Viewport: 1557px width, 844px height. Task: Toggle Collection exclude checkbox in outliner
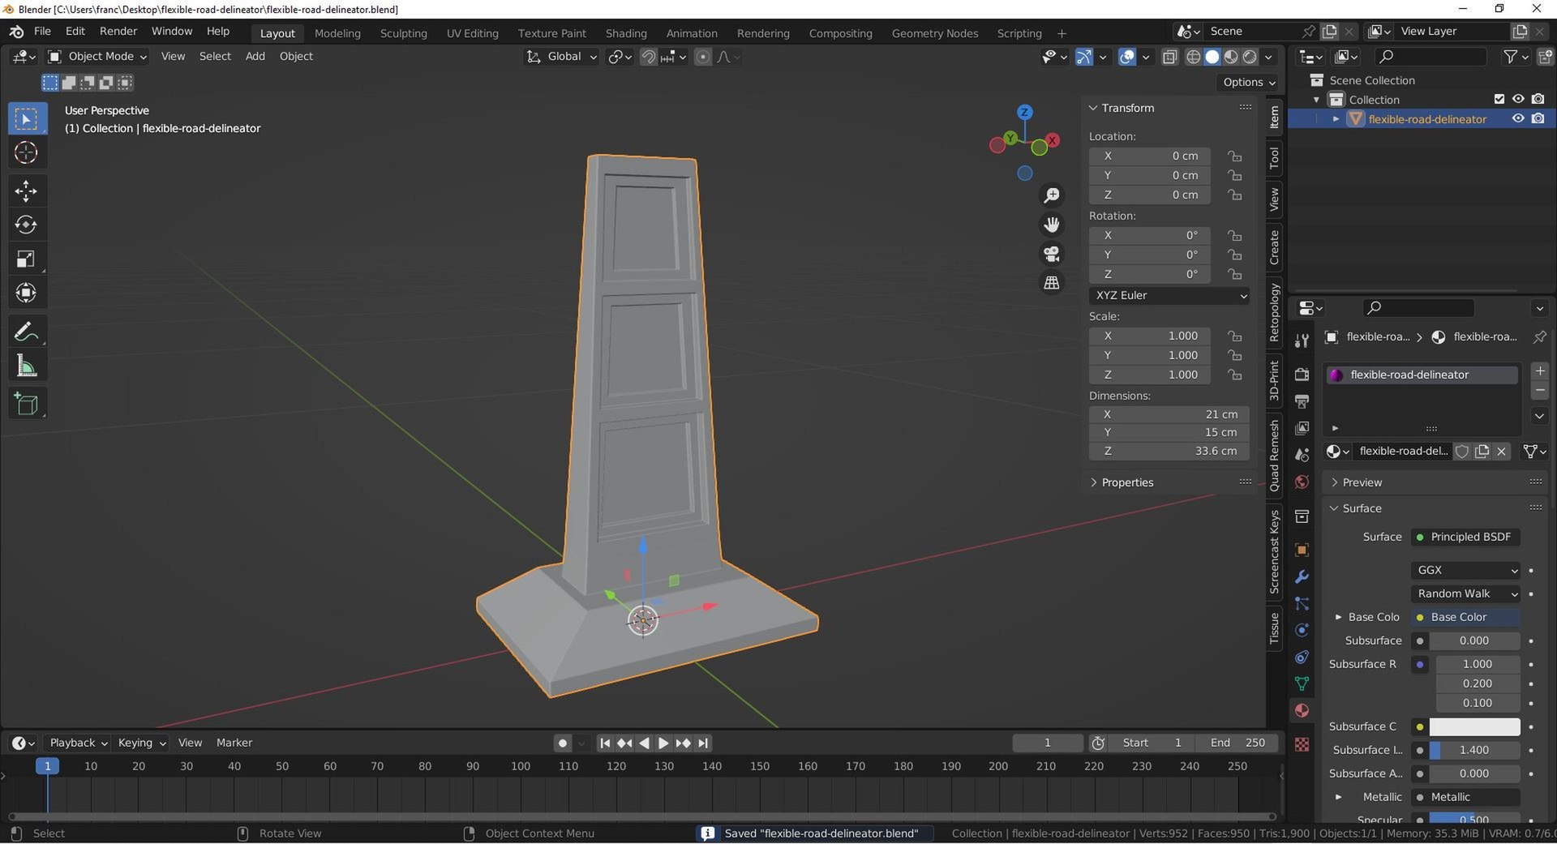pos(1499,99)
